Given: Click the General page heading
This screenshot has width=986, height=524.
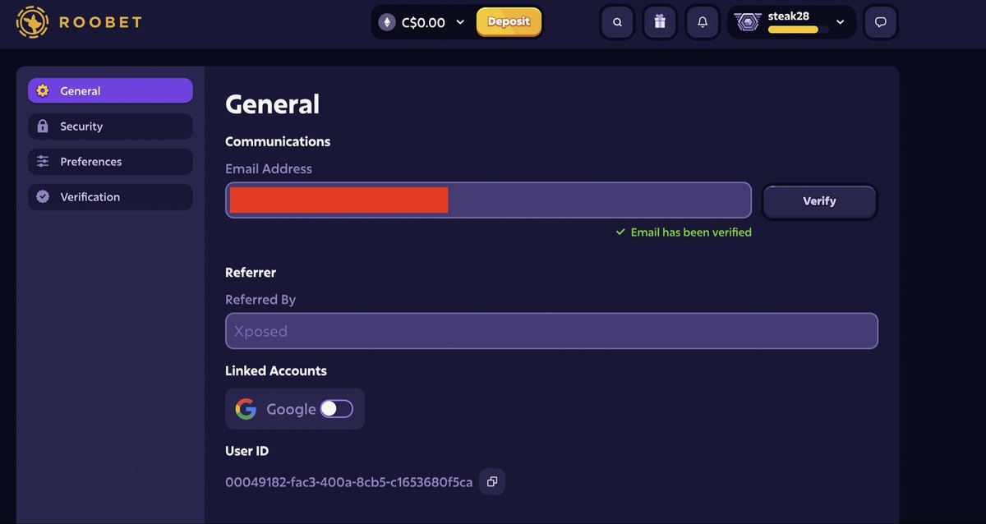Looking at the screenshot, I should (x=272, y=104).
